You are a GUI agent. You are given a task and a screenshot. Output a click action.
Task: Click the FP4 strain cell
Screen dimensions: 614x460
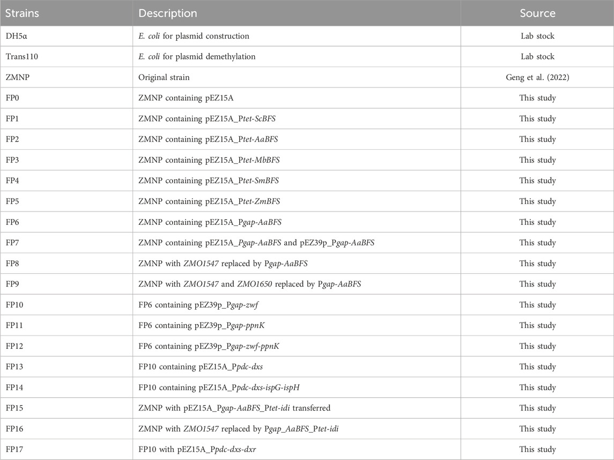point(66,181)
